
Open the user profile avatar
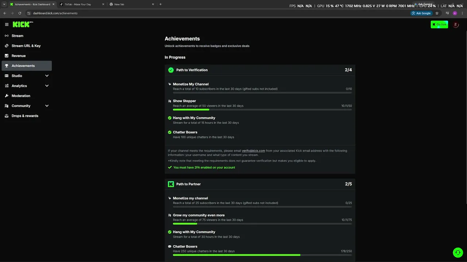click(x=456, y=24)
